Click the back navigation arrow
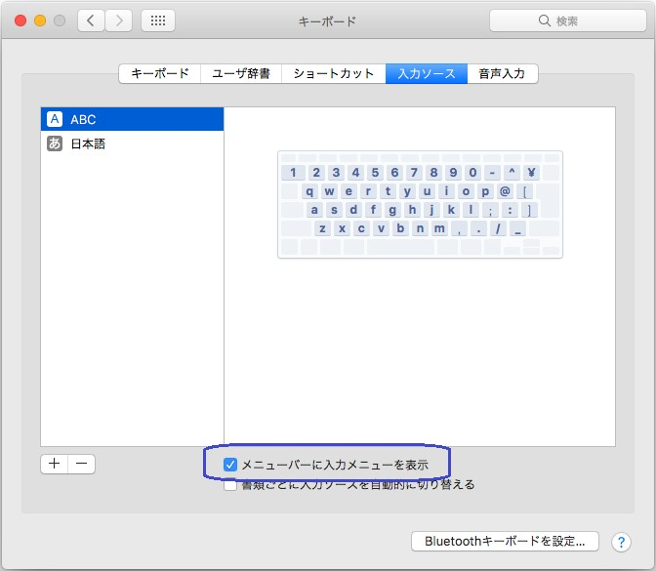 91,20
